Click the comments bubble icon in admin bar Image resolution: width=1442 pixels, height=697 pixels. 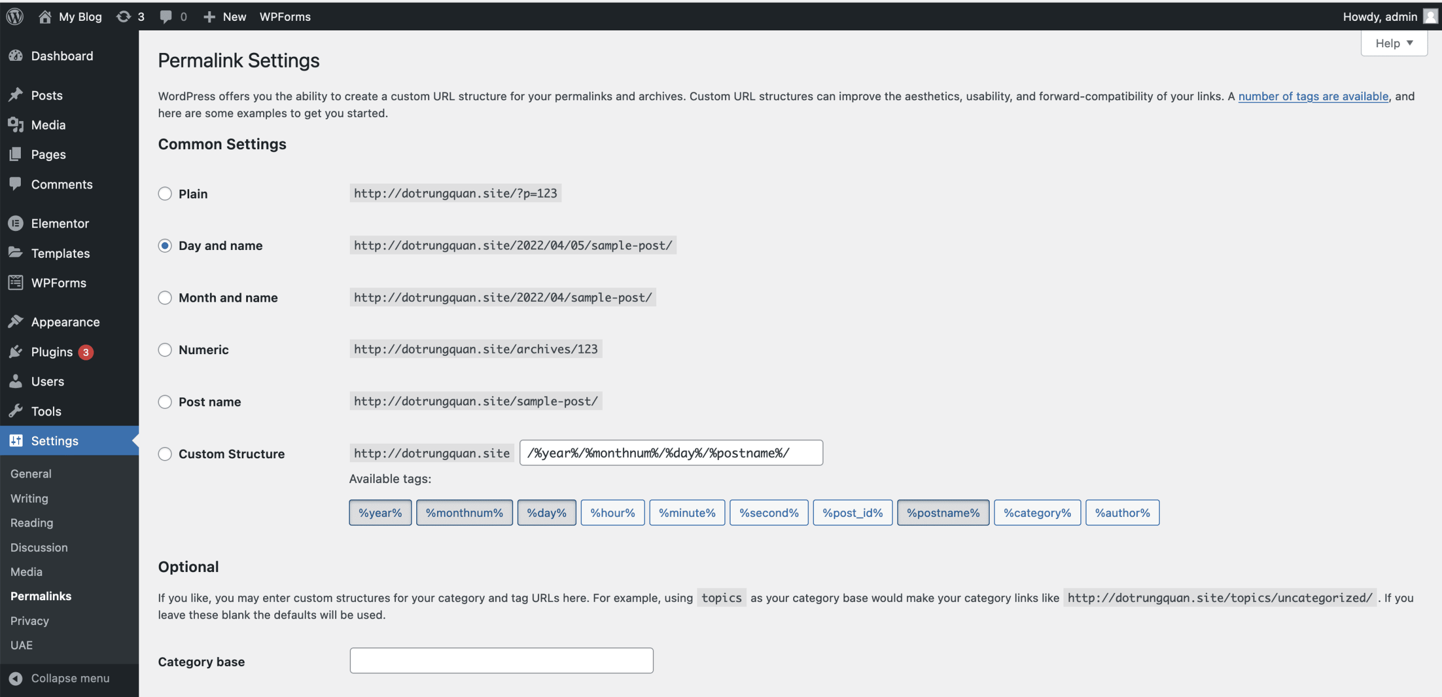166,16
